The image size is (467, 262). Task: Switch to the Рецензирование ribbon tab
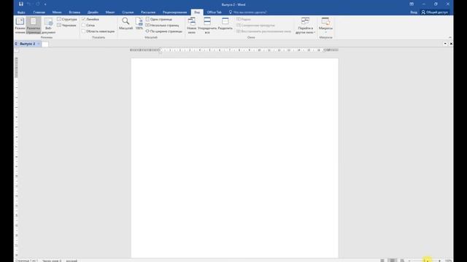175,12
